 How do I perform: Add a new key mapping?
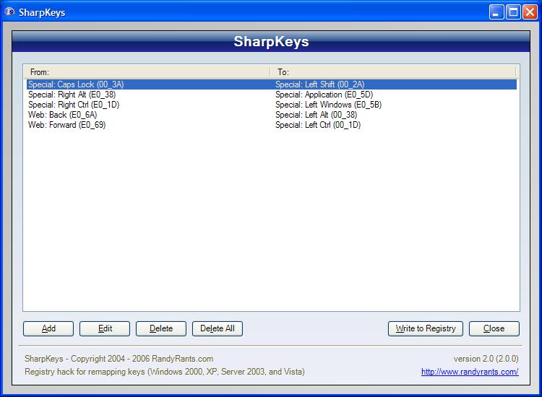[x=48, y=328]
